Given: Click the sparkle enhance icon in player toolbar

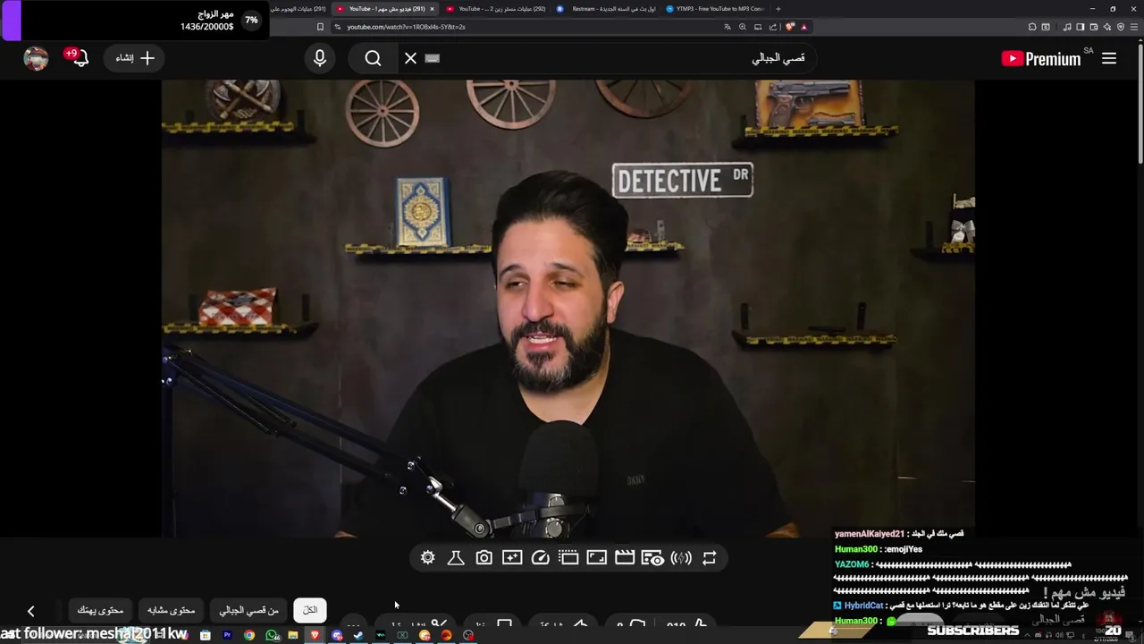Looking at the screenshot, I should pos(512,558).
